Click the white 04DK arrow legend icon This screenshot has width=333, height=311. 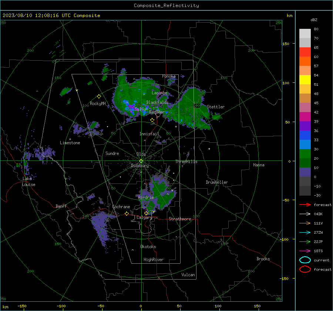pos(305,214)
